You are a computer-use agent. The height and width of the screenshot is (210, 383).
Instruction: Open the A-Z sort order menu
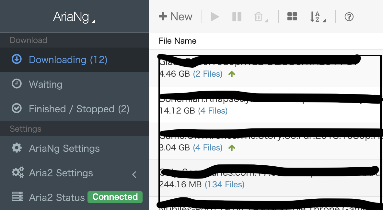click(317, 17)
